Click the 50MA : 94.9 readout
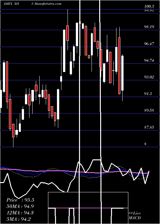Image resolution: width=160 pixels, height=224 pixels. (x=20, y=206)
